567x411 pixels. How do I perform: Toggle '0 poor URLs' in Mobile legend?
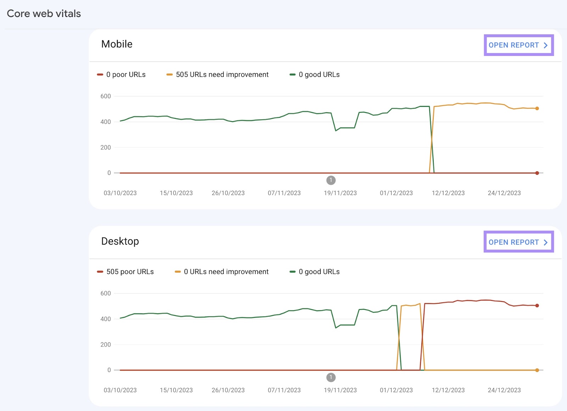coord(122,74)
